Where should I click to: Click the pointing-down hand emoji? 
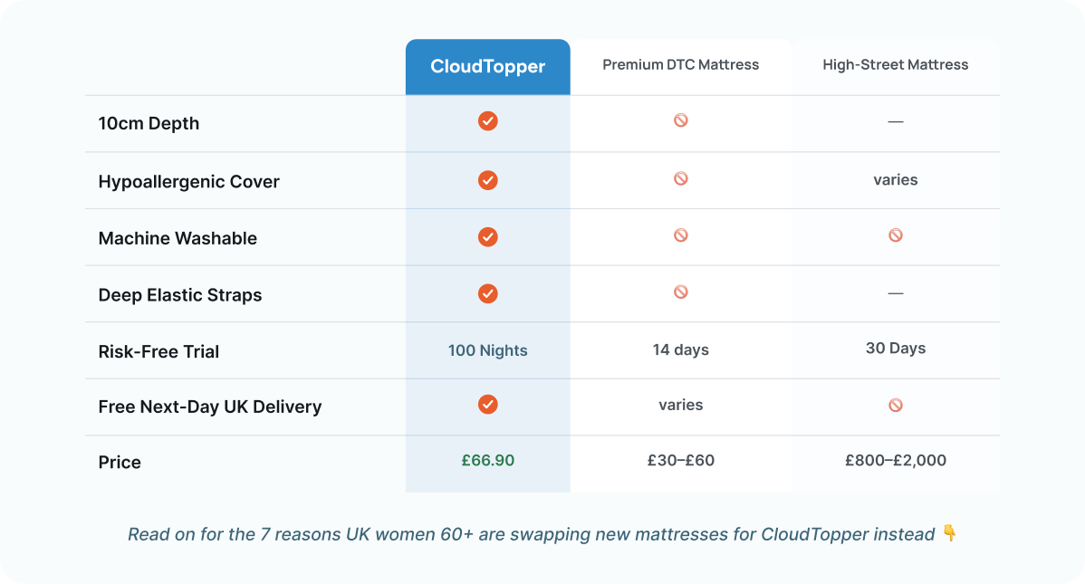click(x=949, y=532)
